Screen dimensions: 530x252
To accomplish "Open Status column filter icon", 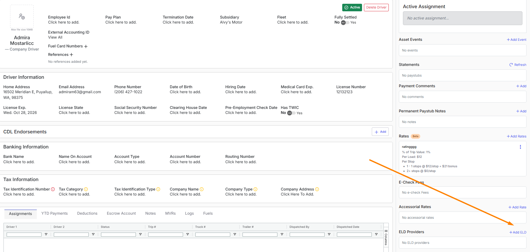I will [140, 234].
